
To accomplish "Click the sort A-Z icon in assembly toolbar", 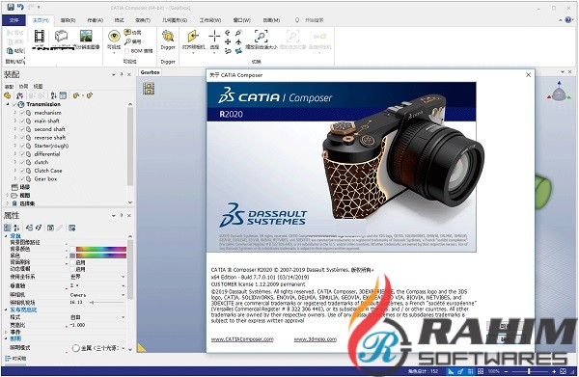I will coord(54,95).
